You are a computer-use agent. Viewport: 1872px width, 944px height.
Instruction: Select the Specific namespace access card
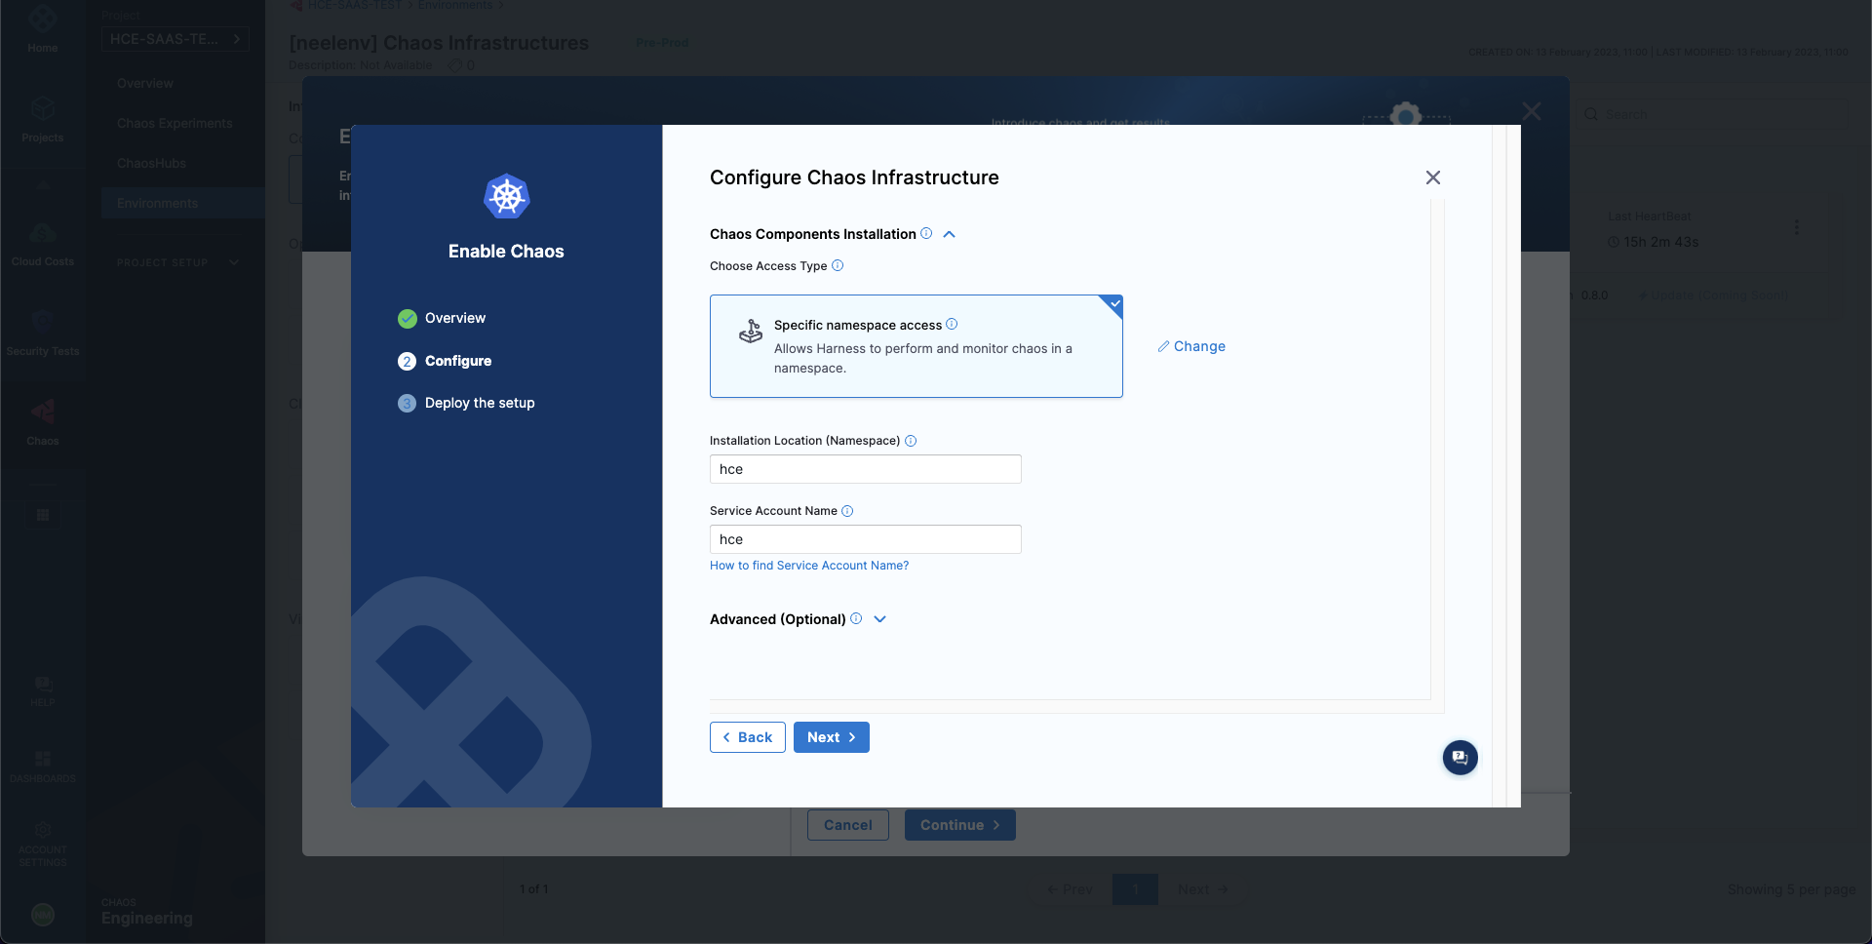coord(916,346)
